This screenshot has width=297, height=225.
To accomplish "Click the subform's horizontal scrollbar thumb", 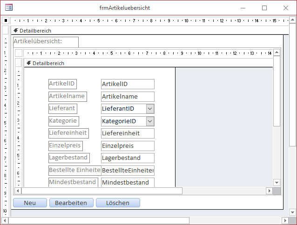I will click(101, 191).
